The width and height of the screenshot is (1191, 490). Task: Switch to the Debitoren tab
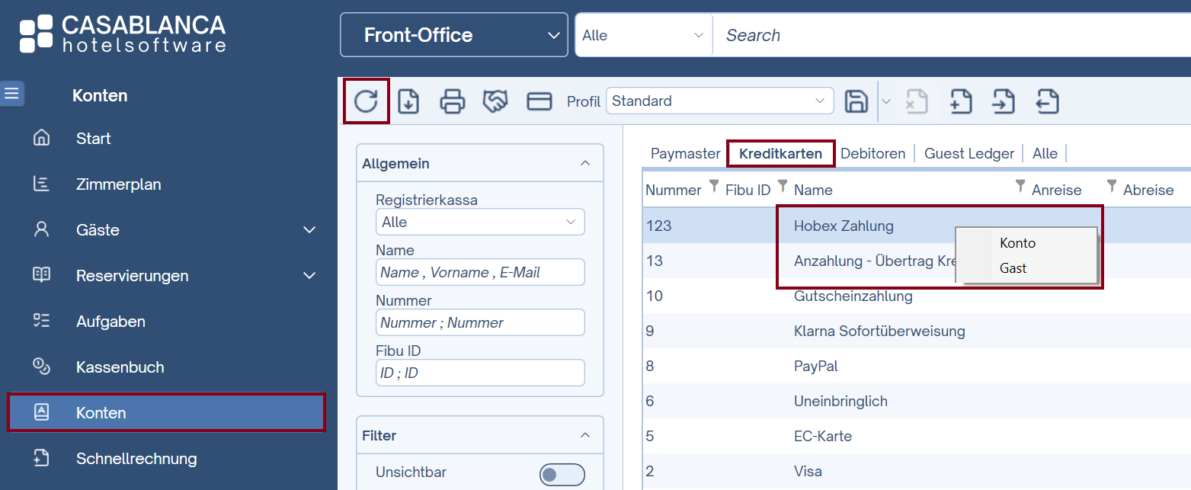[872, 153]
